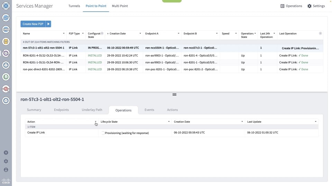The image size is (332, 186).
Task: Click the ron-8201-4 Endpoint B cell
Action: [x=200, y=55]
